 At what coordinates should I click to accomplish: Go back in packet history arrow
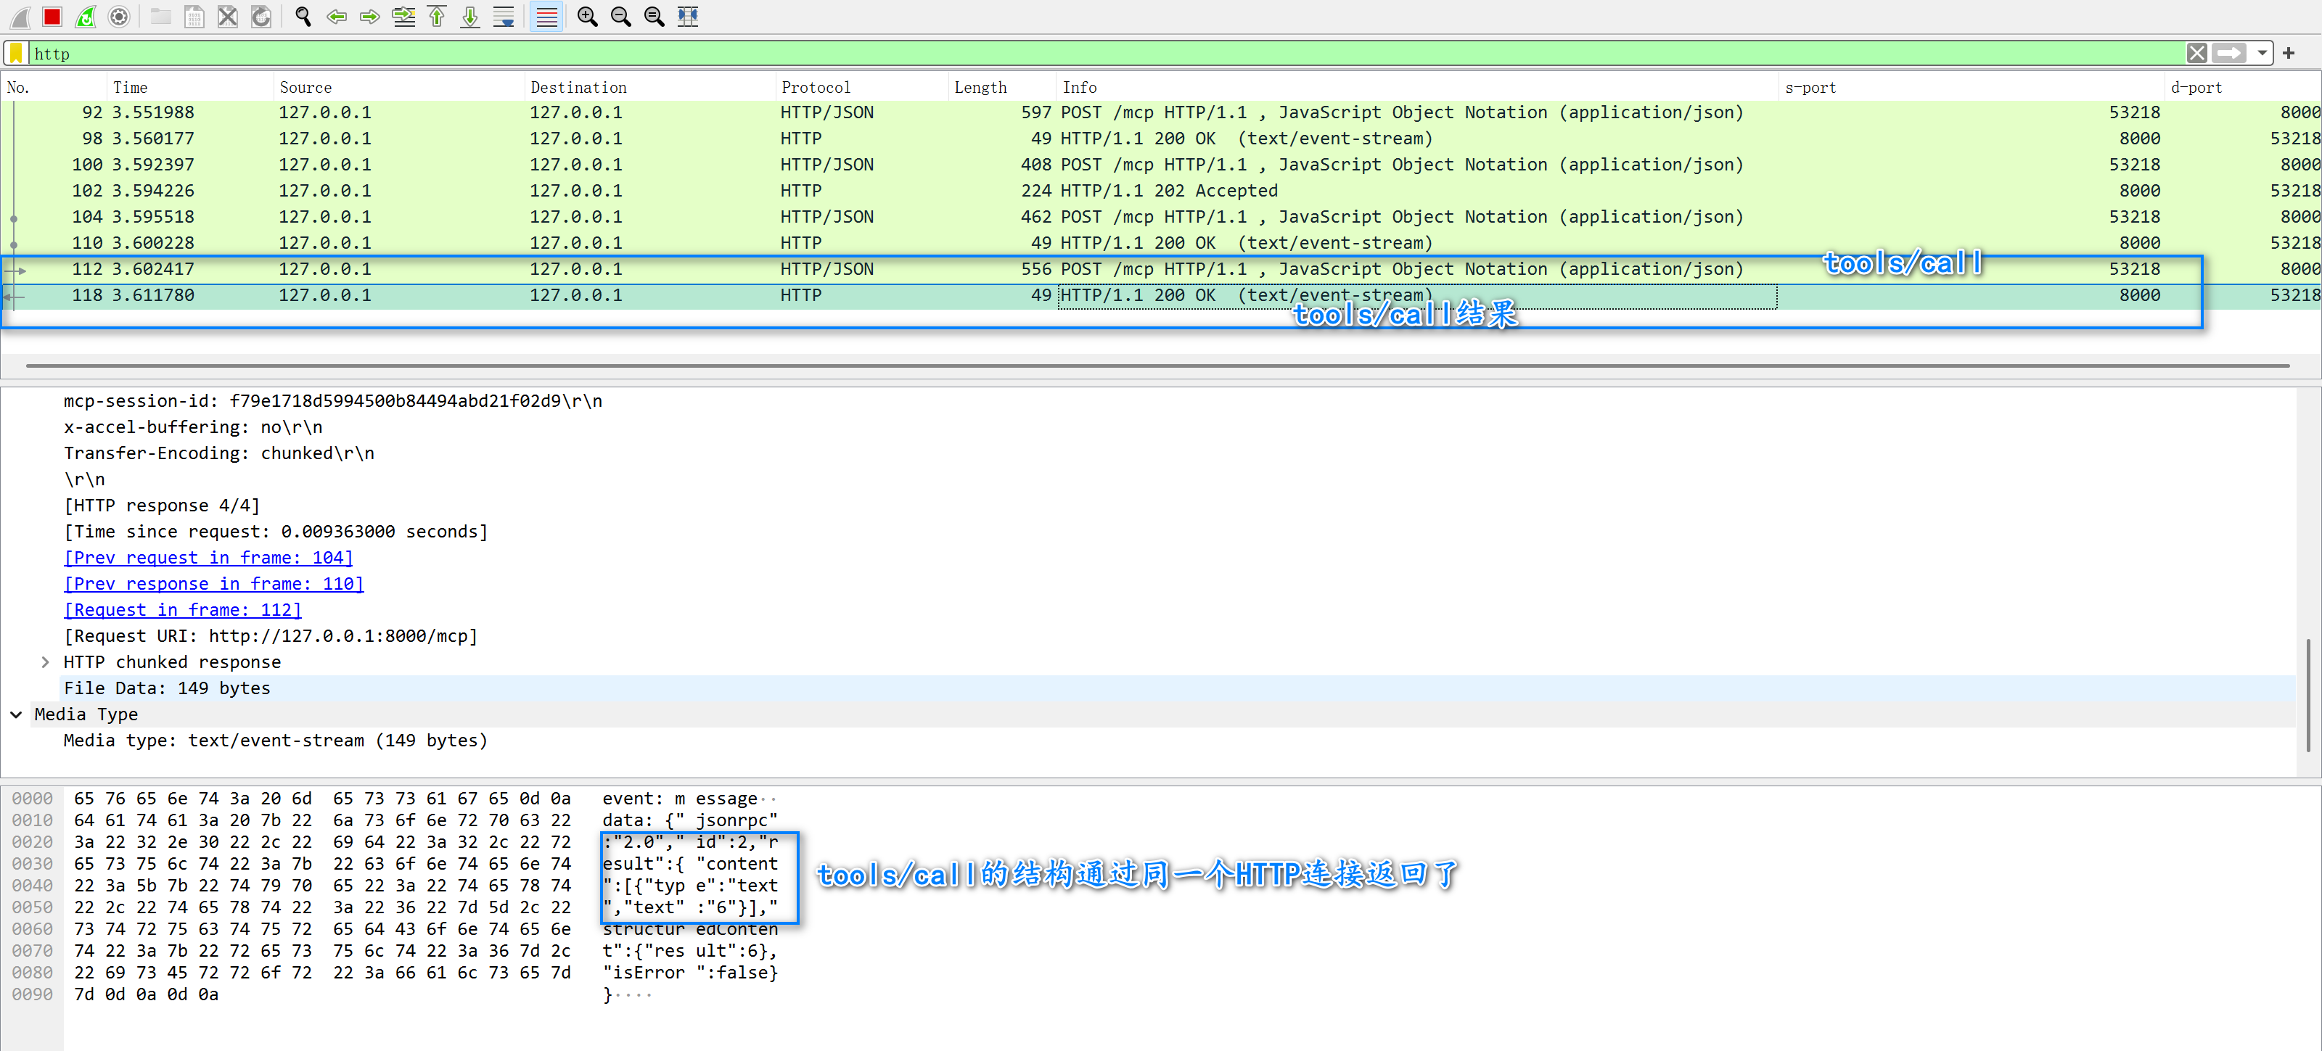point(336,16)
